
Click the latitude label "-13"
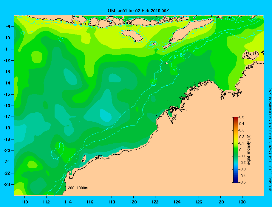[7, 72]
